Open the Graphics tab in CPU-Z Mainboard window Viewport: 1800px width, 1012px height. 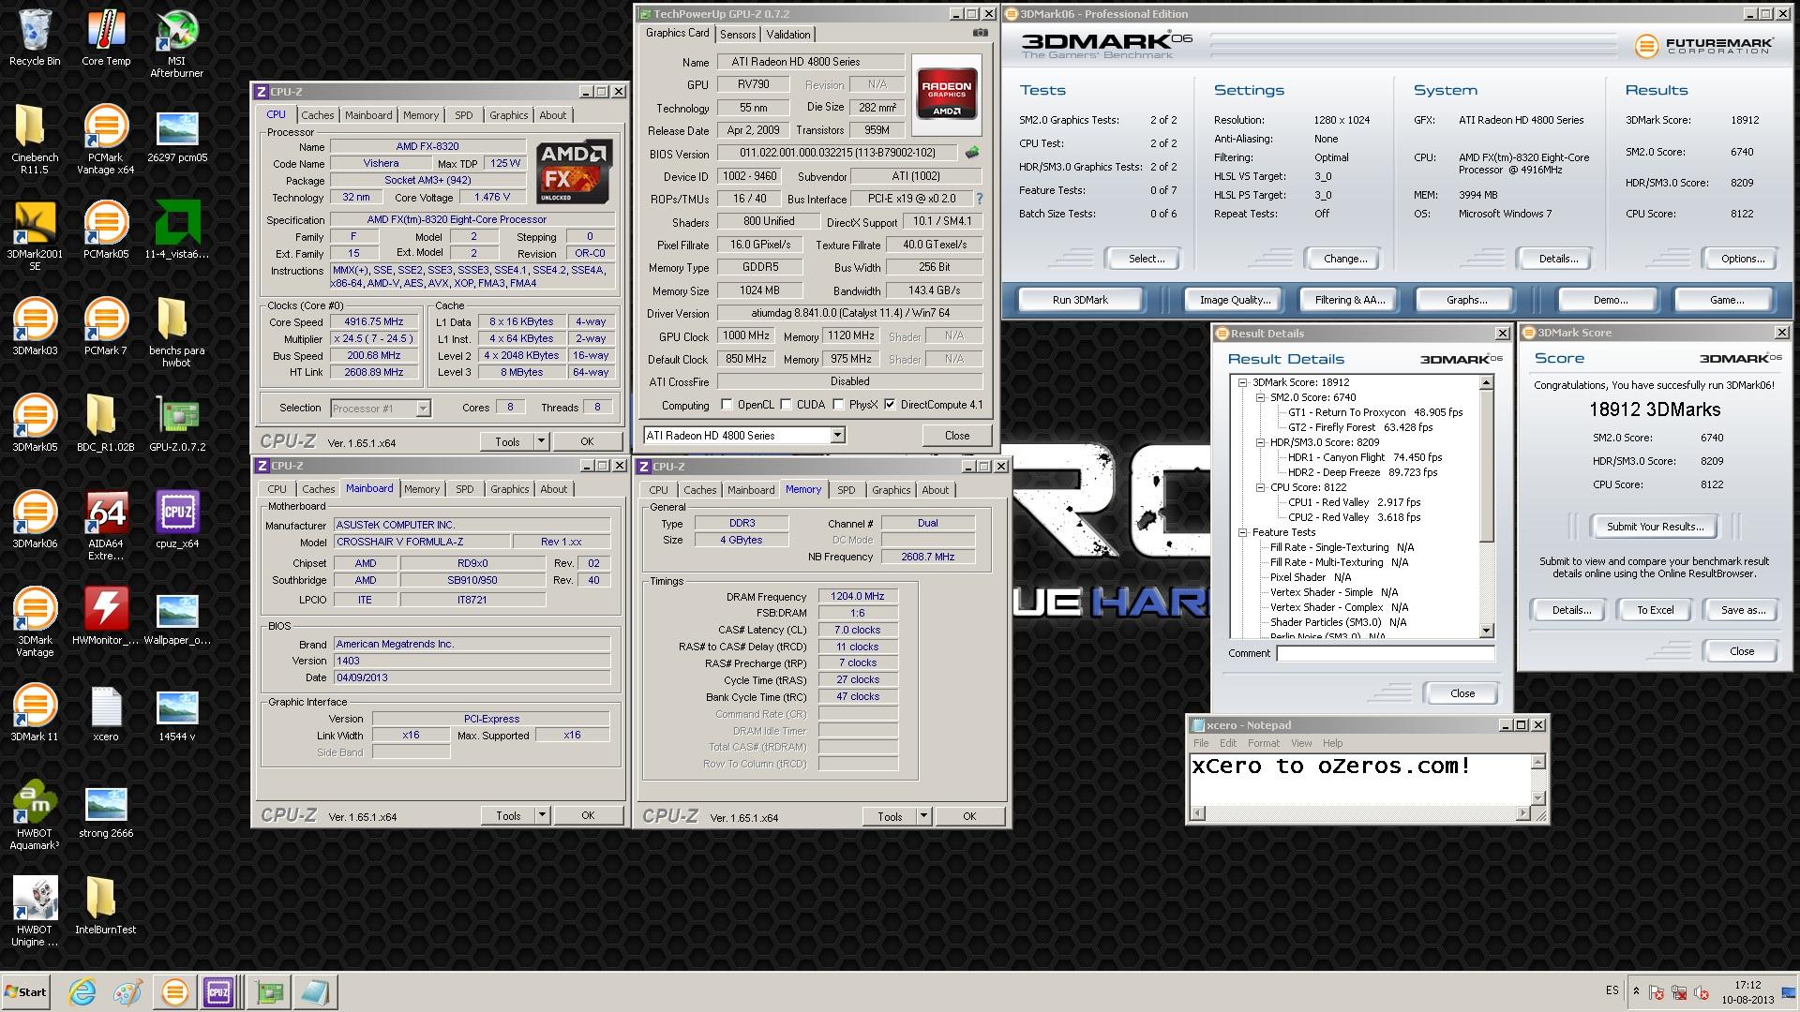tap(510, 489)
